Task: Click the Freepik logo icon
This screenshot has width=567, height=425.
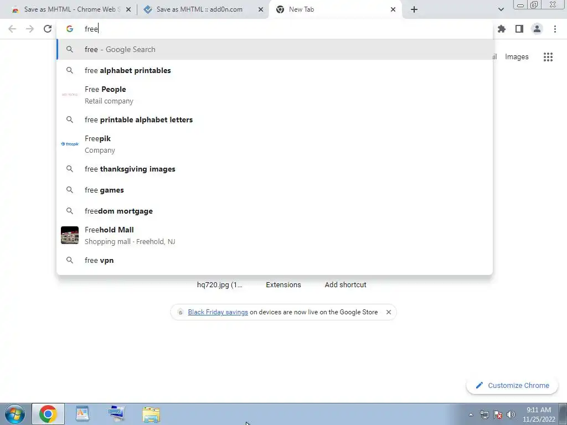Action: (x=70, y=144)
